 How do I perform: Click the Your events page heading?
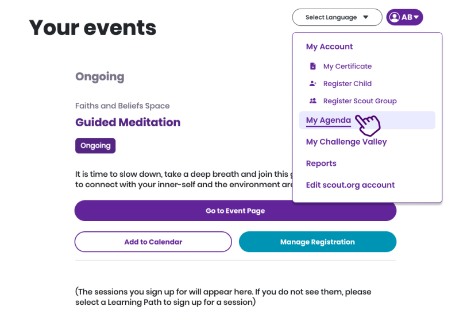click(x=92, y=28)
